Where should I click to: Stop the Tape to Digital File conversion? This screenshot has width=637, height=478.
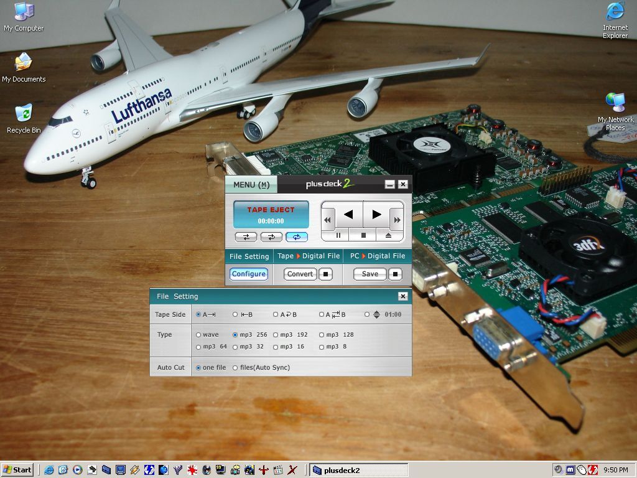pyautogui.click(x=325, y=274)
